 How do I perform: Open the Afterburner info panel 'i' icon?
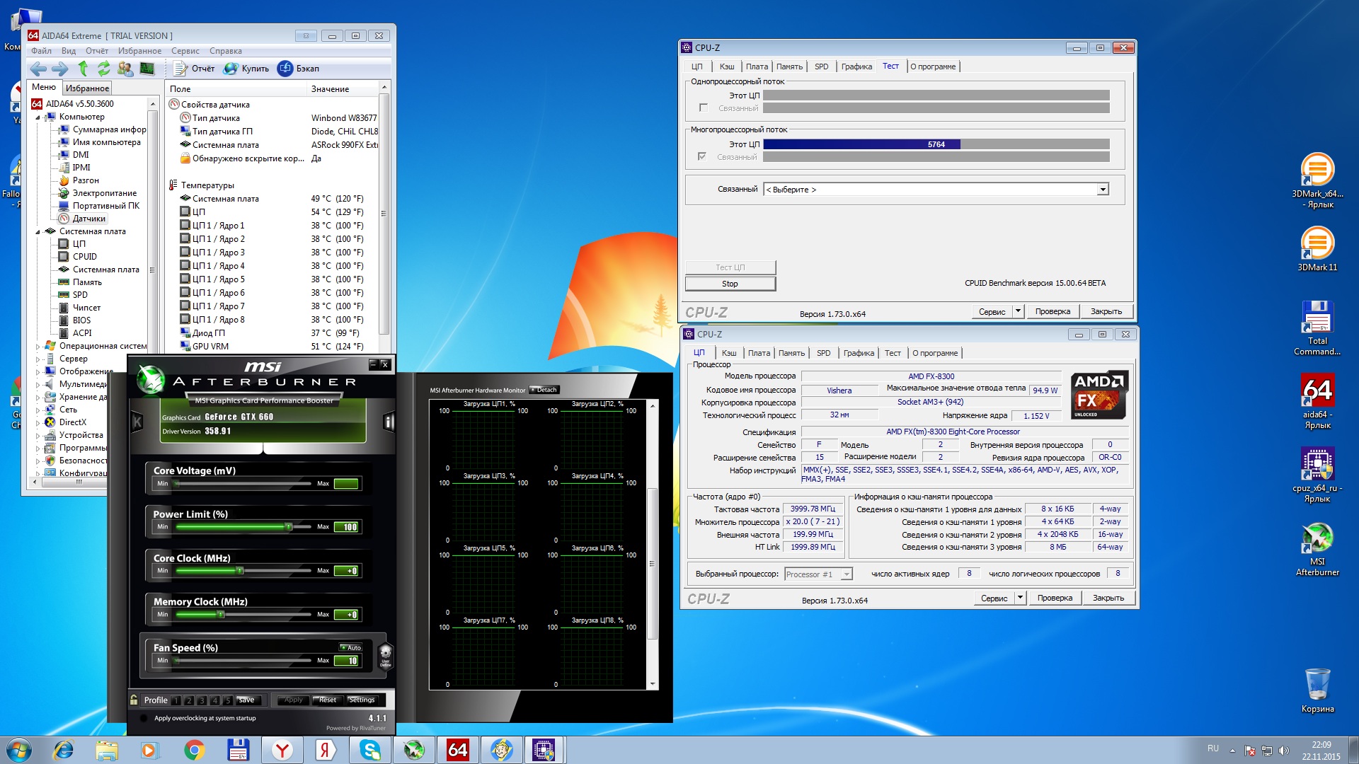click(x=388, y=422)
